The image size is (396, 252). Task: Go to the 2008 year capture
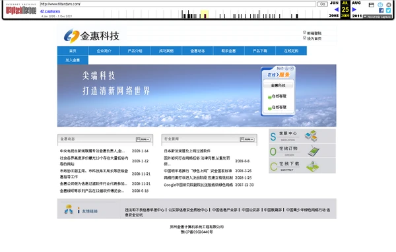pos(333,16)
